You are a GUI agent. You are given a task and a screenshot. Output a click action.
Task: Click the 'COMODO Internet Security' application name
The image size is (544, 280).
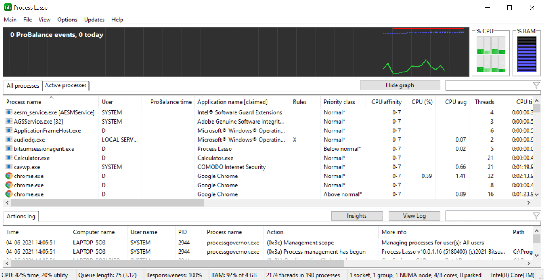(x=231, y=167)
